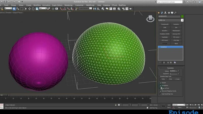Open the Rendering menu

tap(69, 5)
